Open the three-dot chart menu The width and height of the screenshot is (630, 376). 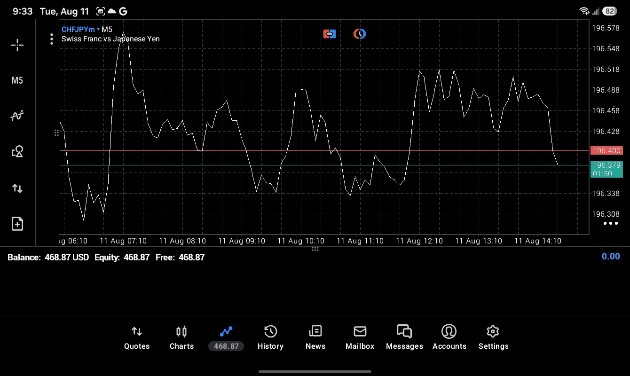pyautogui.click(x=52, y=39)
